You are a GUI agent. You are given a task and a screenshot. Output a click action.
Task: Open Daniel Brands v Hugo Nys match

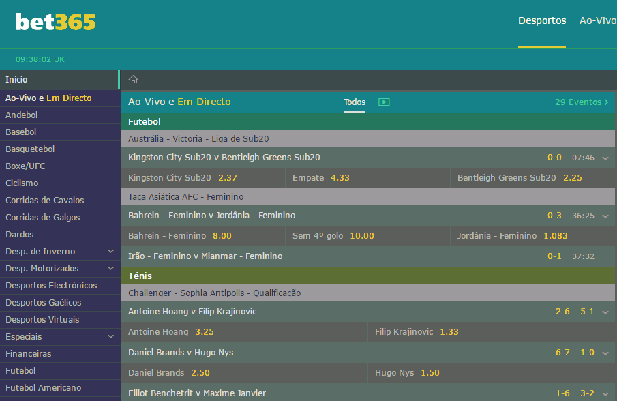point(181,353)
